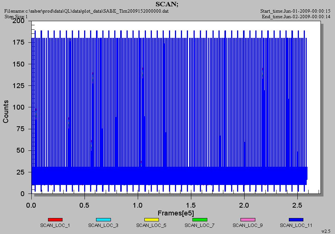Image resolution: width=335 pixels, height=234 pixels.
Task: Click the green SCAN_LOC_7 legend swatch
Action: pos(200,220)
